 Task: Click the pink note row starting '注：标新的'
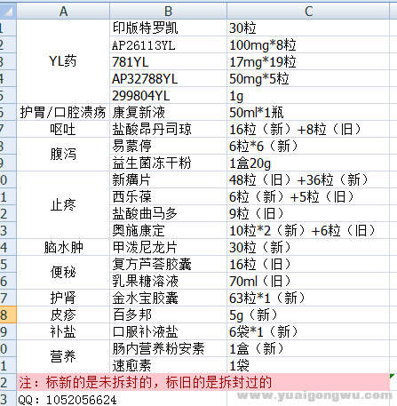tap(203, 382)
